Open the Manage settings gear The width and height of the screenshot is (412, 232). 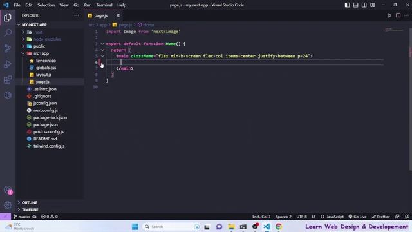point(8,205)
